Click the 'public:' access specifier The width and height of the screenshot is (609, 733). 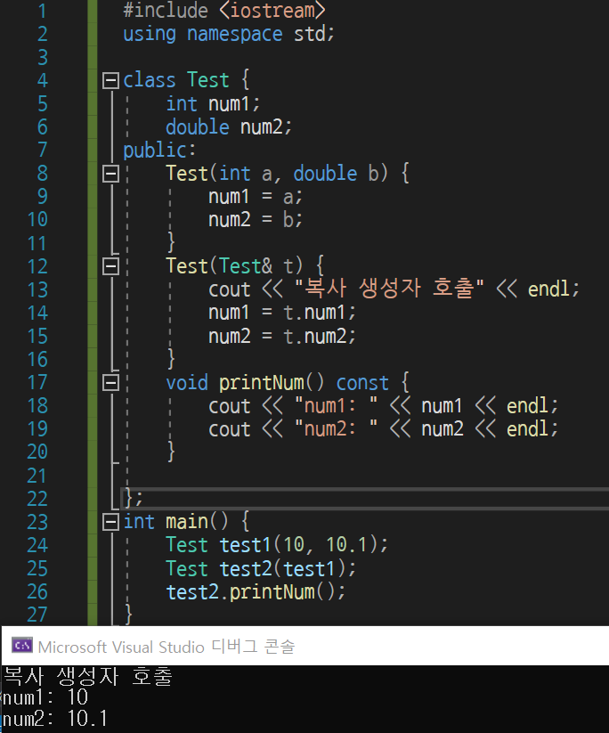[x=159, y=151]
